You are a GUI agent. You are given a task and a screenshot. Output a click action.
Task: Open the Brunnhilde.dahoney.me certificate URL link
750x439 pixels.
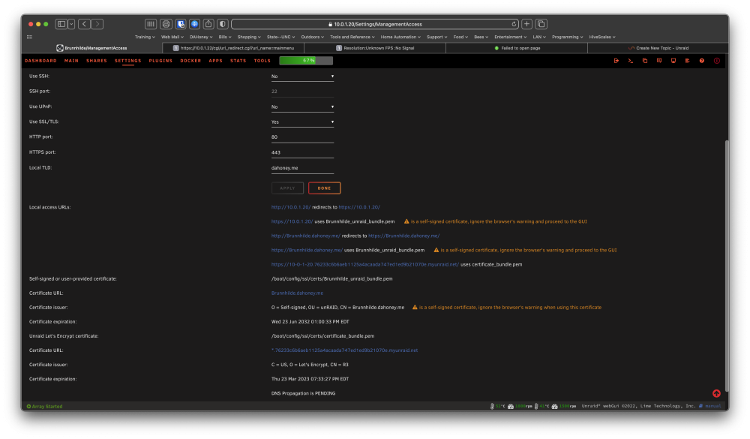[297, 293]
